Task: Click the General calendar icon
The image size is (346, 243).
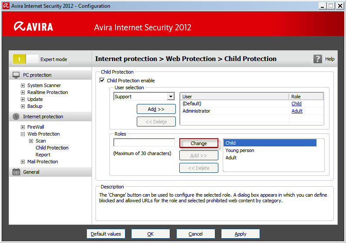Action: pos(16,172)
